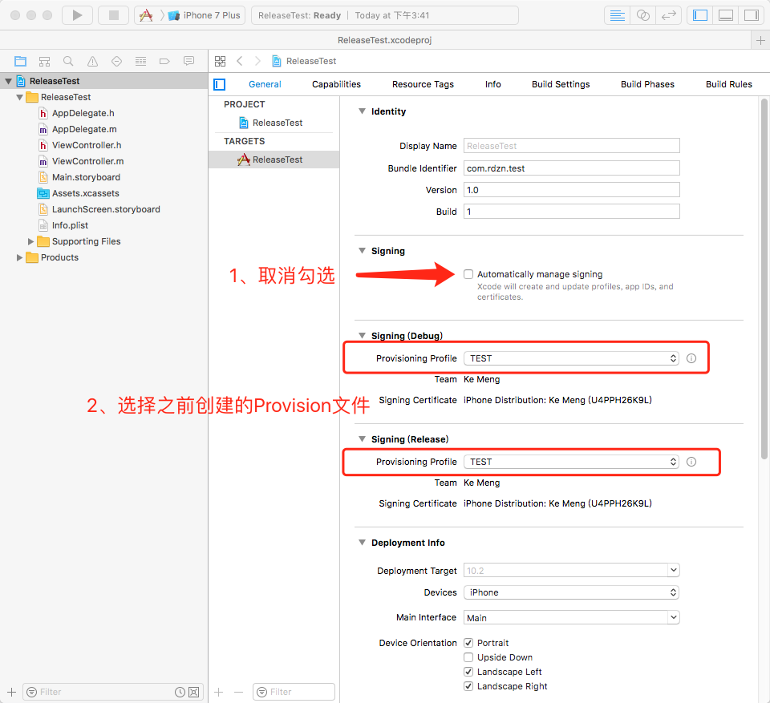Show the version editor
The height and width of the screenshot is (703, 770).
668,15
